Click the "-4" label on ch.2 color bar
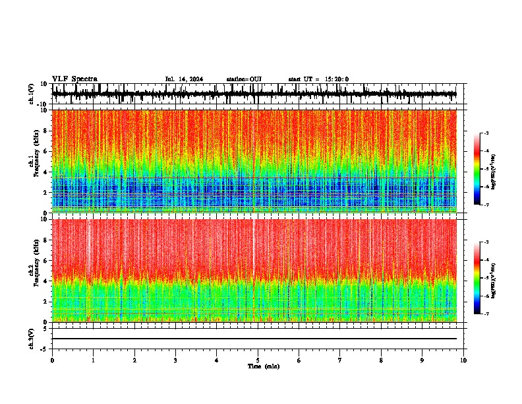Screen dimensions: 522x404 [486, 260]
